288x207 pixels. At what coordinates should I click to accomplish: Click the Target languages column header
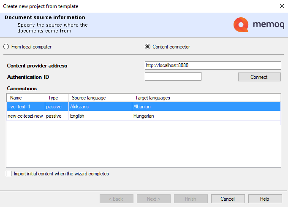point(206,98)
